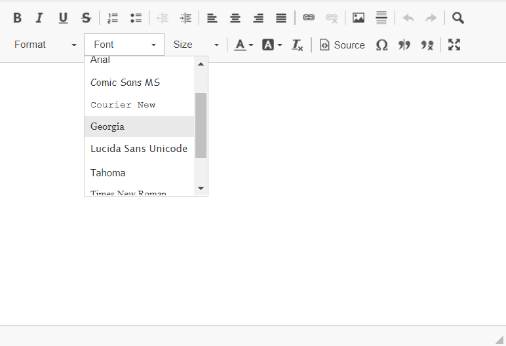The height and width of the screenshot is (346, 506).
Task: Insert a numbered list
Action: (113, 18)
